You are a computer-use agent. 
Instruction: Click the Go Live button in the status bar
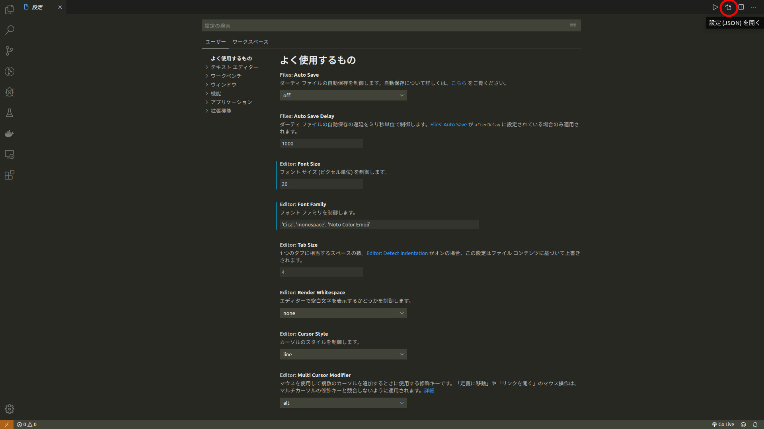tap(723, 425)
